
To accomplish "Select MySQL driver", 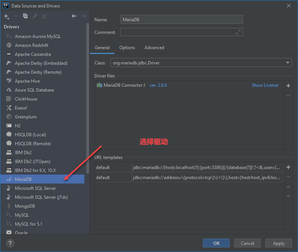I will [42, 215].
